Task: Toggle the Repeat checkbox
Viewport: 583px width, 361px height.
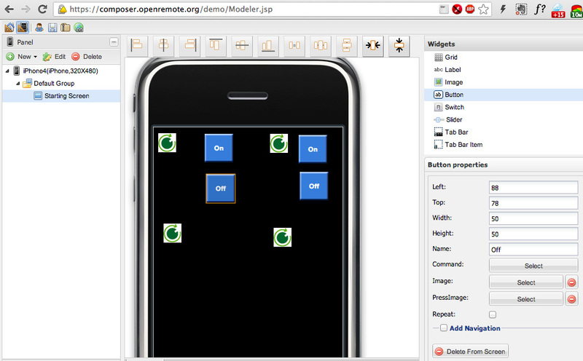Action: click(493, 314)
